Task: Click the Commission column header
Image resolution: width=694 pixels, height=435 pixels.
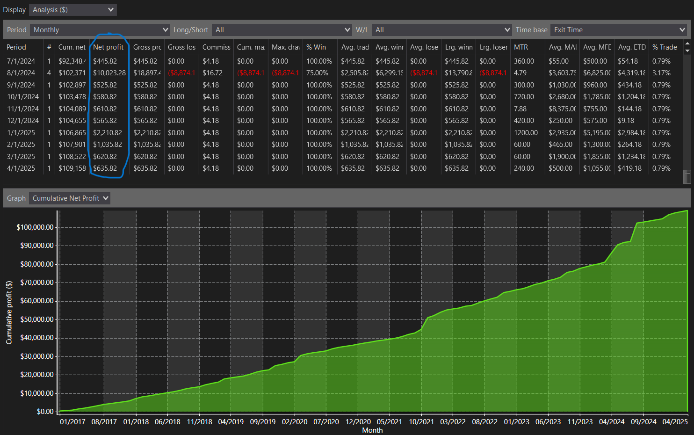Action: click(x=216, y=47)
